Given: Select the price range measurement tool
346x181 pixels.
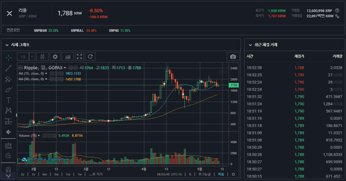Looking at the screenshot, I should (x=8, y=121).
